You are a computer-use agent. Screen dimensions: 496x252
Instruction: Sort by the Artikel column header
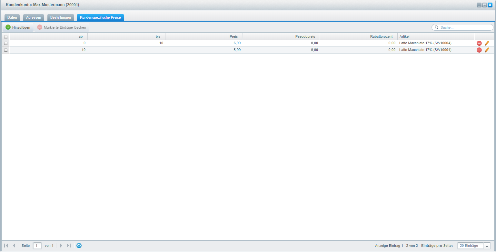tap(436, 36)
